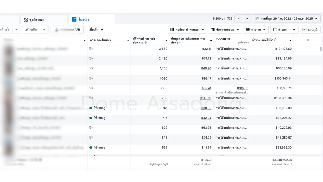Screen dimensions: 323x182
Task: Open dropdown arrow next to สร้างซ้ำ
Action: (x=16, y=30)
